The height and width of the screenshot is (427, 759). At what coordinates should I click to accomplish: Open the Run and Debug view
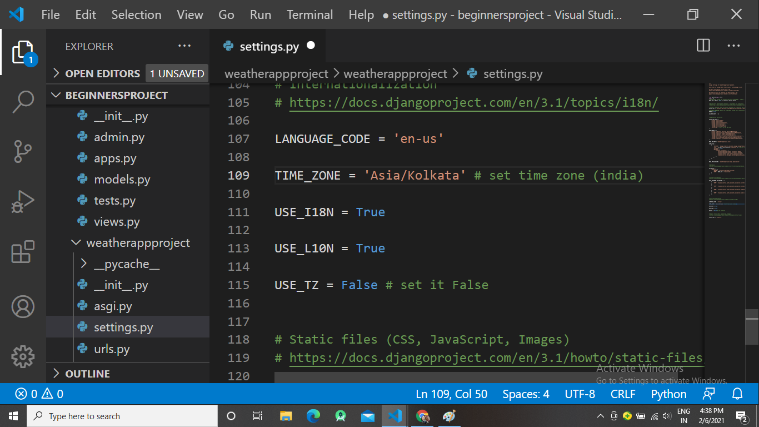tap(23, 201)
